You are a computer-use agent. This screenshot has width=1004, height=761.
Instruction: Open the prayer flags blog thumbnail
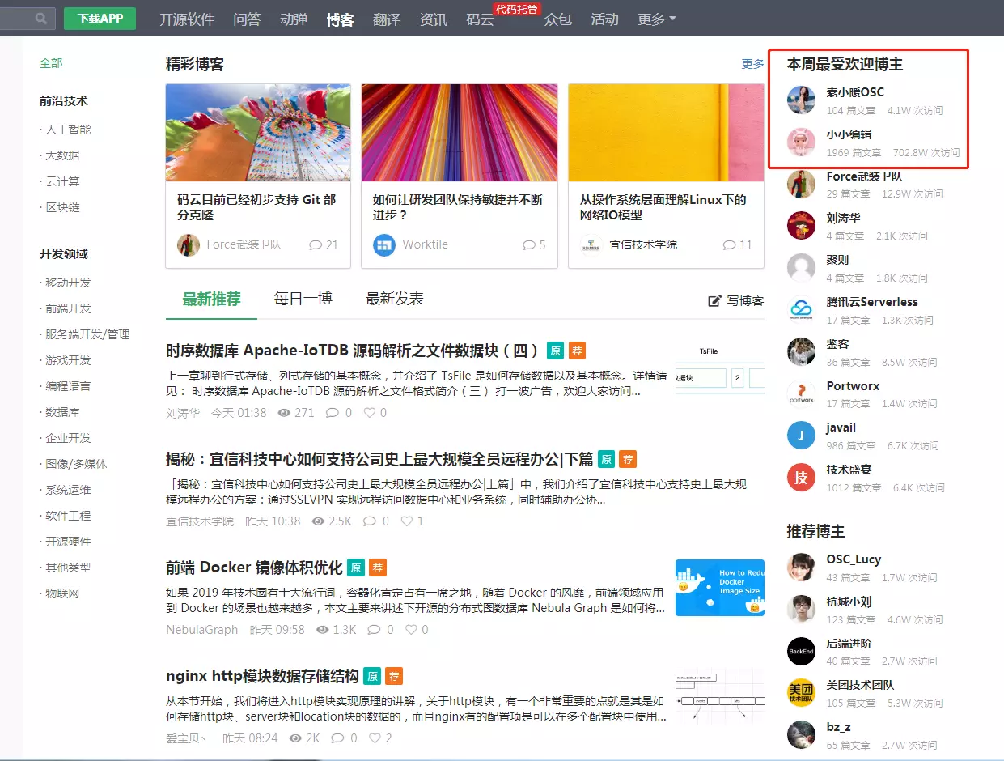[258, 133]
